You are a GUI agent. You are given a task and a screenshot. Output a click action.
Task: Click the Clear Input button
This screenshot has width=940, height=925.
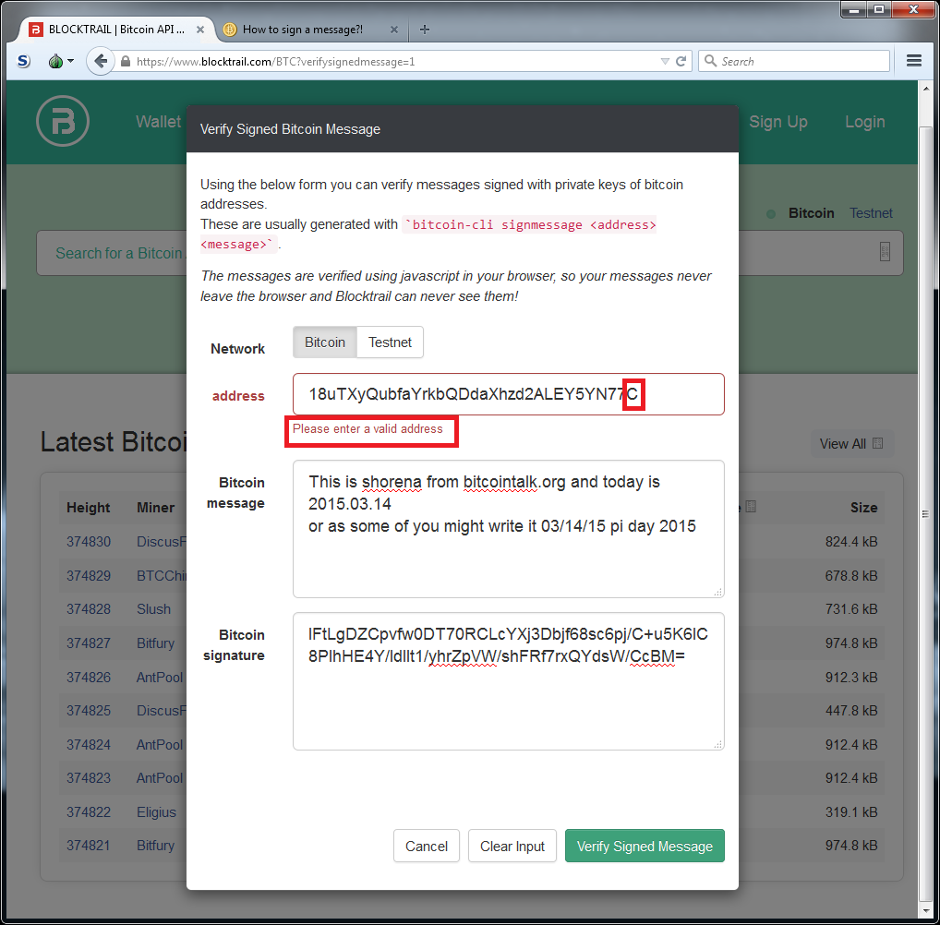pos(512,846)
